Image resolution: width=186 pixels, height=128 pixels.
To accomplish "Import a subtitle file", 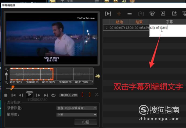I will point(163,14).
